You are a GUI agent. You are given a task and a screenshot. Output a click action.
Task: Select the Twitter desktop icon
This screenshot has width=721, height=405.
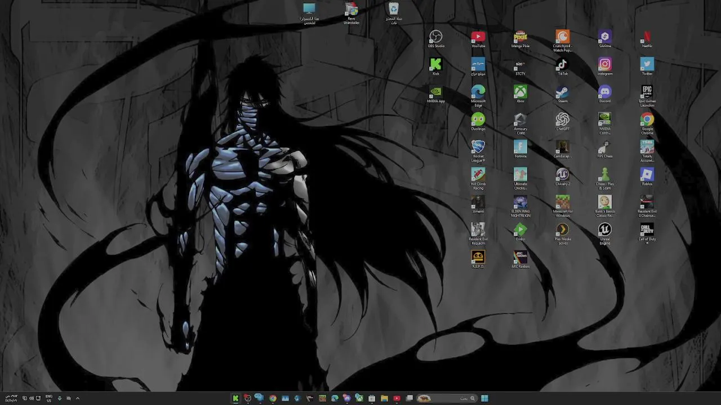647,66
